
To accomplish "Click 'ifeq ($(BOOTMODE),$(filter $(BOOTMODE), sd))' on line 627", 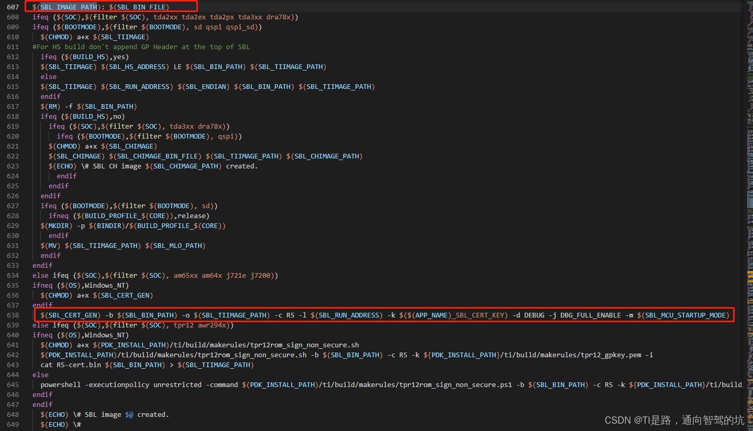I will click(129, 206).
